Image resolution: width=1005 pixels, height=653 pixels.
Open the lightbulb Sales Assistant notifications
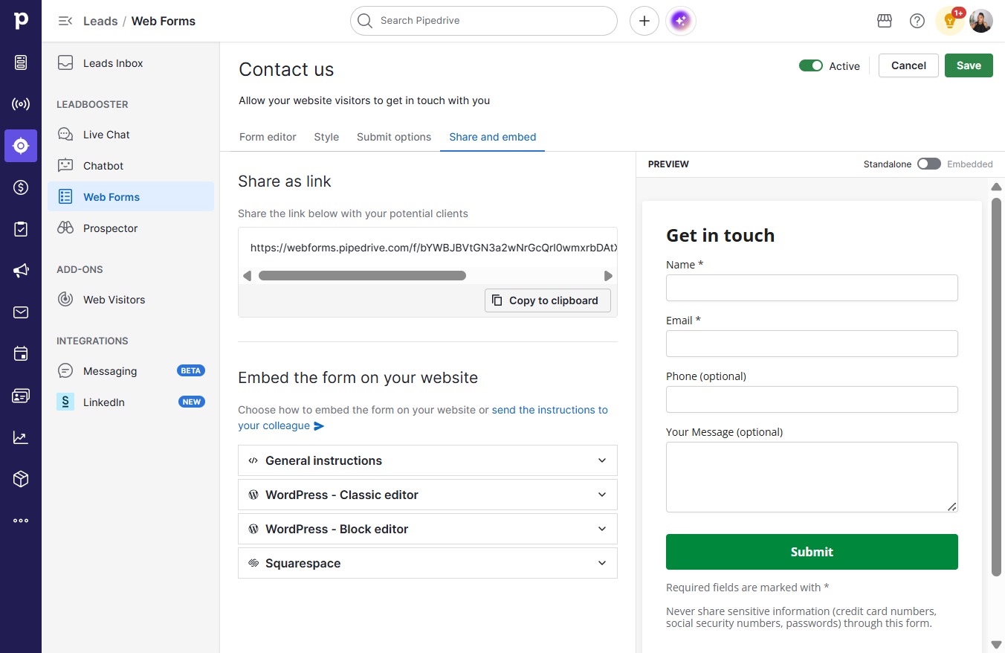pyautogui.click(x=950, y=21)
